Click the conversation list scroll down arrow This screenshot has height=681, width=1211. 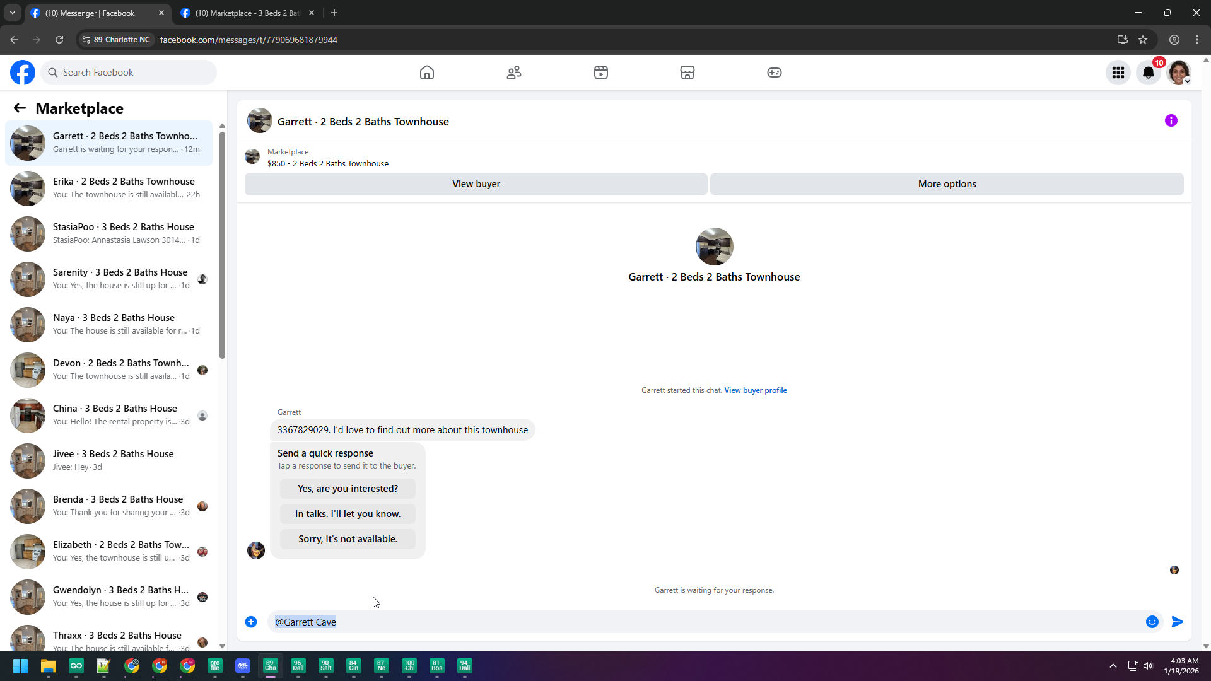click(222, 646)
